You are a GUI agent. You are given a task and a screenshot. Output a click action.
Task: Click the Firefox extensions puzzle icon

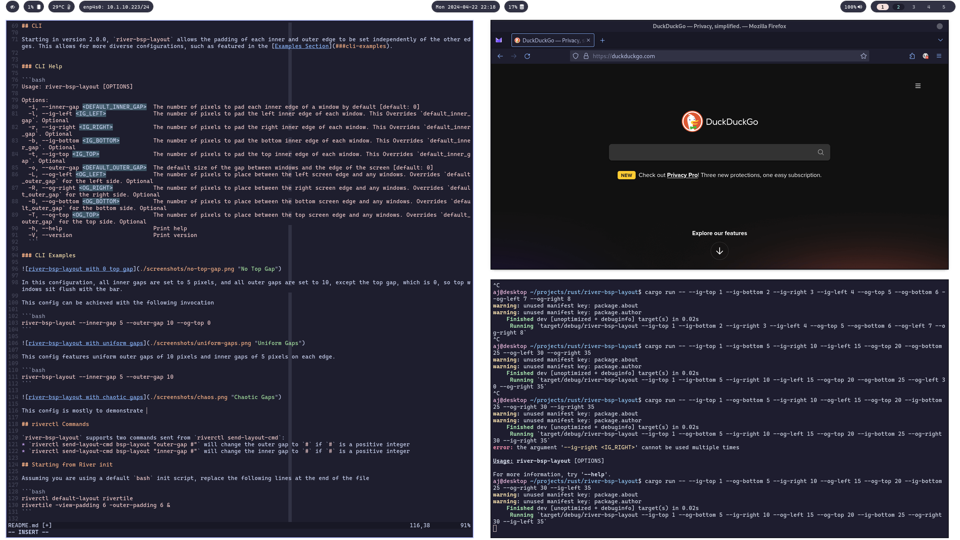[912, 55]
